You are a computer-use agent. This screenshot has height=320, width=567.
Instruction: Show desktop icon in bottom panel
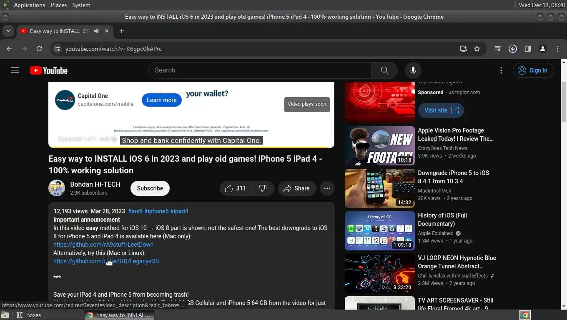(5, 315)
